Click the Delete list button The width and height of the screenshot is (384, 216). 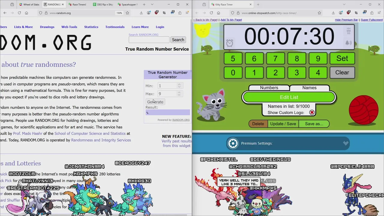click(258, 124)
